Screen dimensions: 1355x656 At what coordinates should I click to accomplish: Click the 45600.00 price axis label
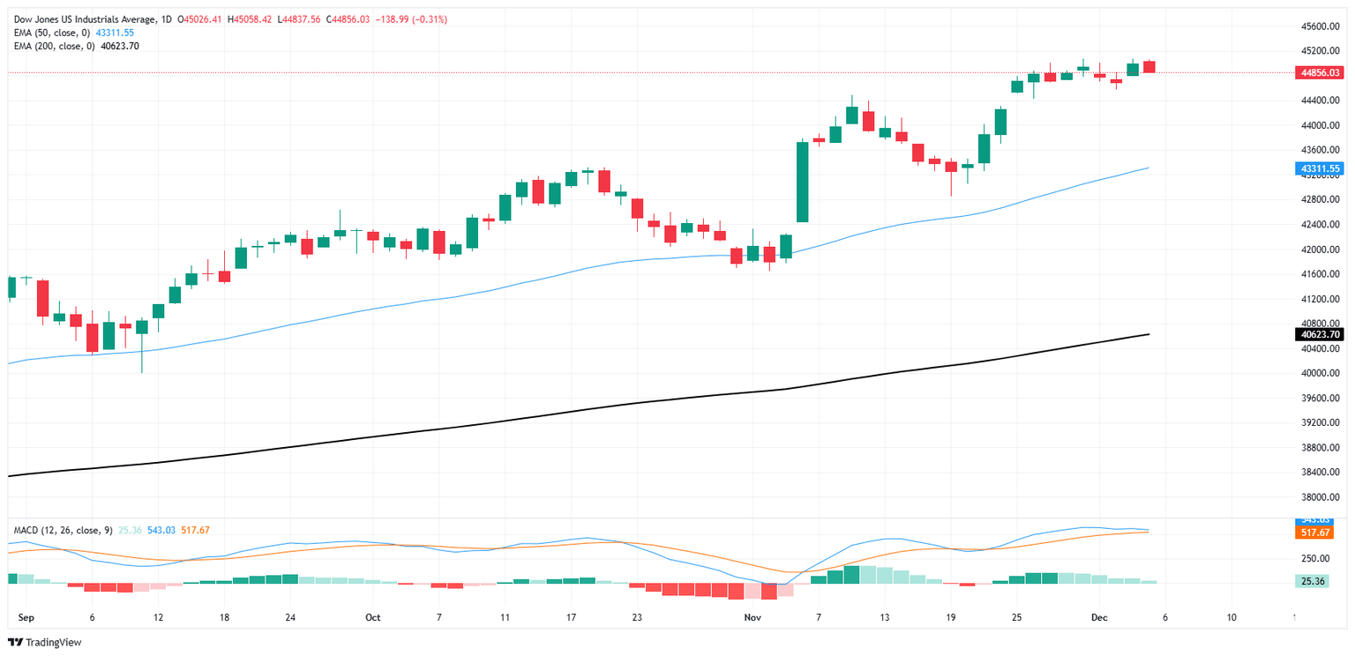pyautogui.click(x=1319, y=26)
